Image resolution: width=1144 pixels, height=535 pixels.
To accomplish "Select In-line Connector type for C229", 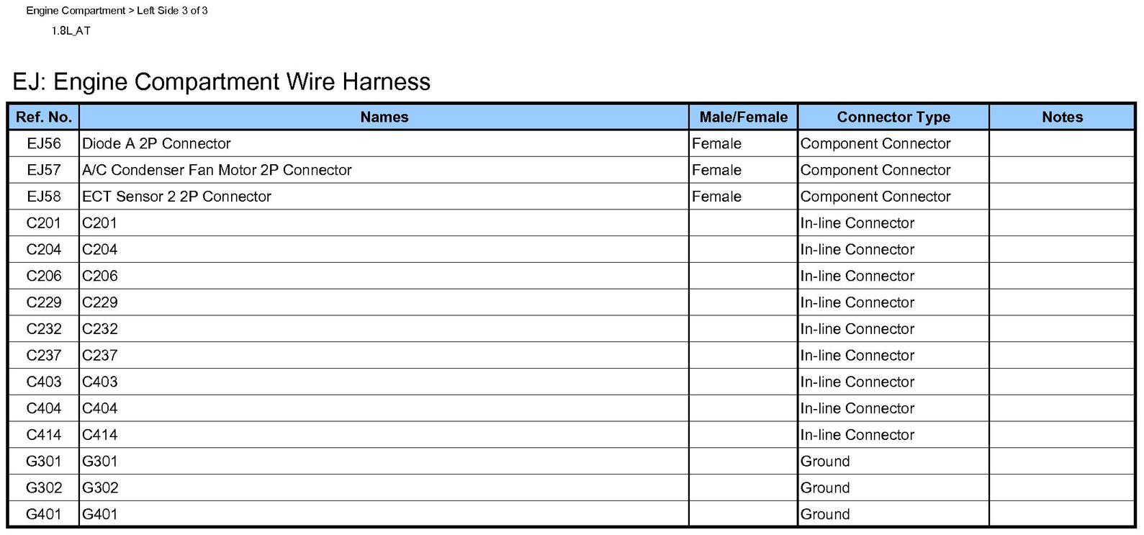I will (x=857, y=302).
